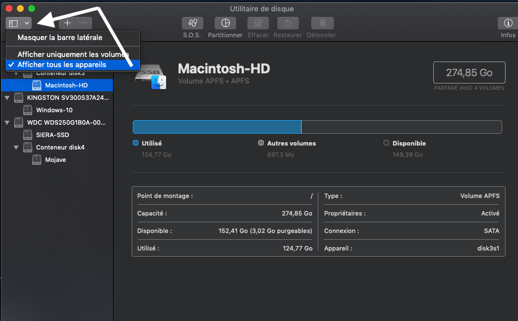Click the free portion of storage bar
This screenshot has height=321, width=518.
[402, 127]
